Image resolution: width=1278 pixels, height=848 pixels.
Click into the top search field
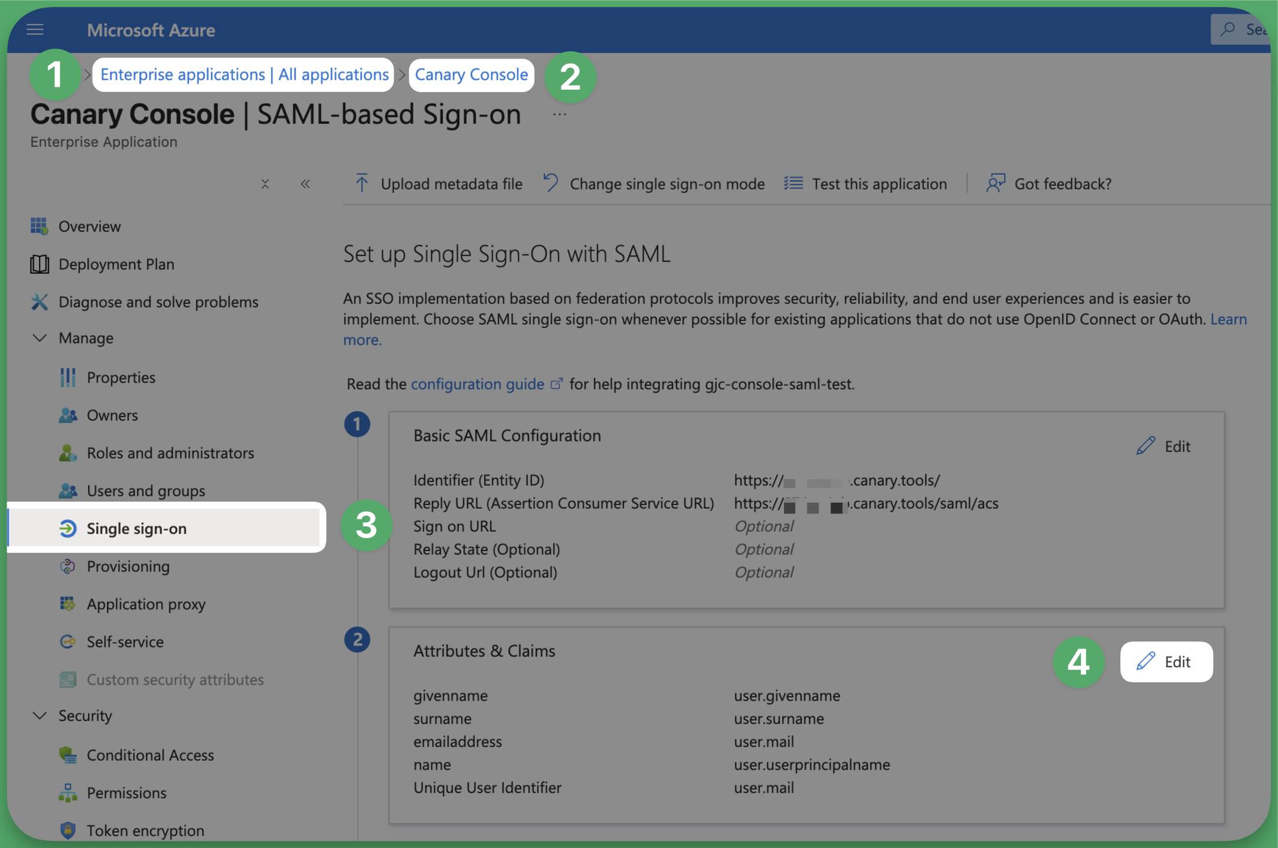point(1240,29)
